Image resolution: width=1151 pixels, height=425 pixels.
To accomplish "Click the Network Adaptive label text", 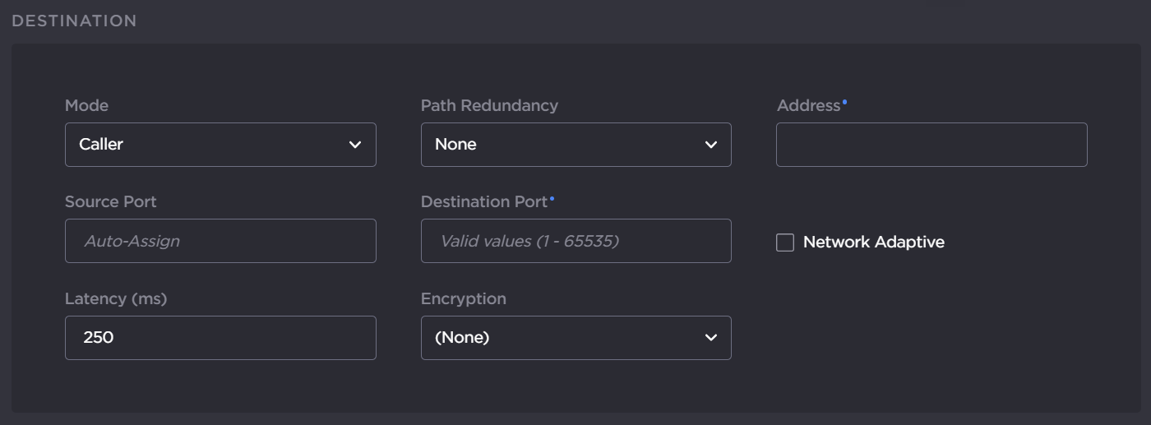I will pyautogui.click(x=873, y=243).
